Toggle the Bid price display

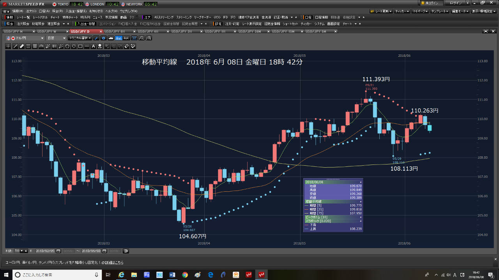click(x=119, y=38)
